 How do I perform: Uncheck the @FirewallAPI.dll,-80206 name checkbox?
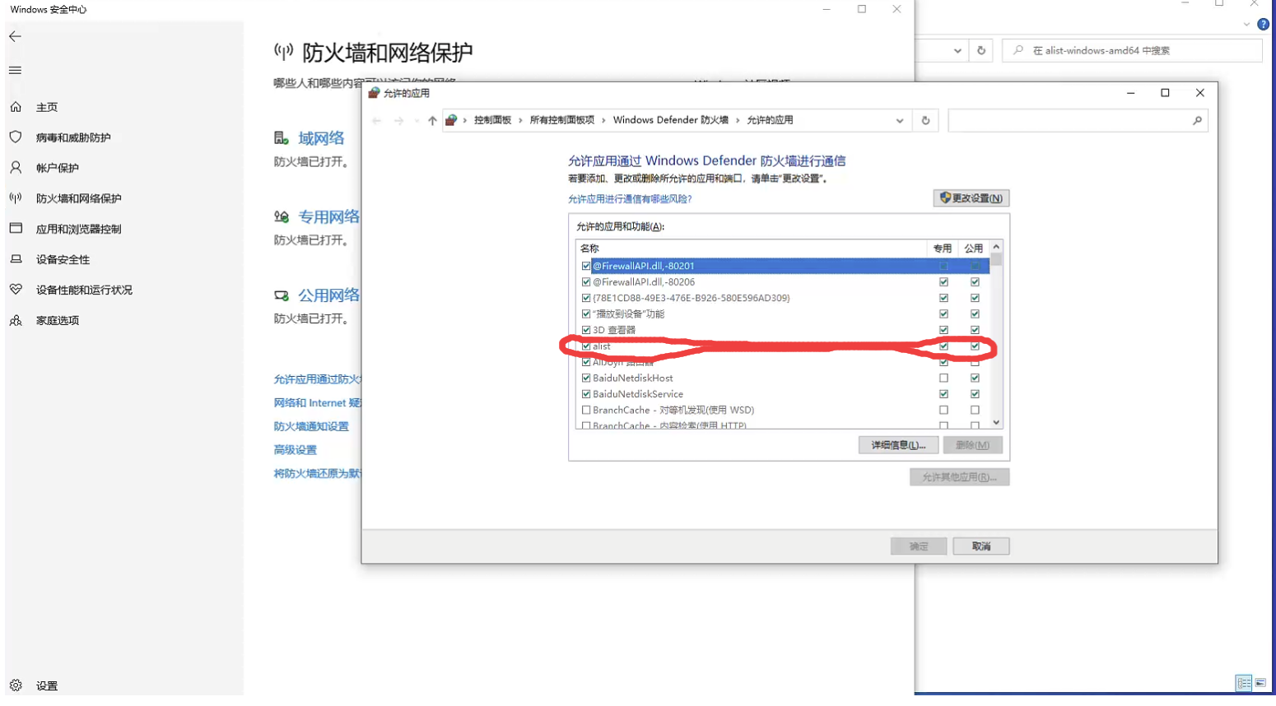click(586, 282)
